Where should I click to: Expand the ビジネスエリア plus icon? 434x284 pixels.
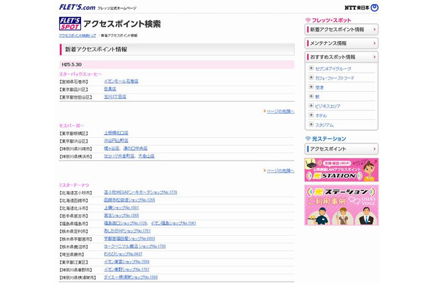point(311,106)
